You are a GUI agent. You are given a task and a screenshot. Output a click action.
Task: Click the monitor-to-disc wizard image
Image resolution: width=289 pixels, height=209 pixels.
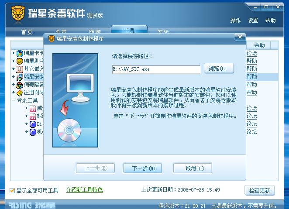(75, 100)
